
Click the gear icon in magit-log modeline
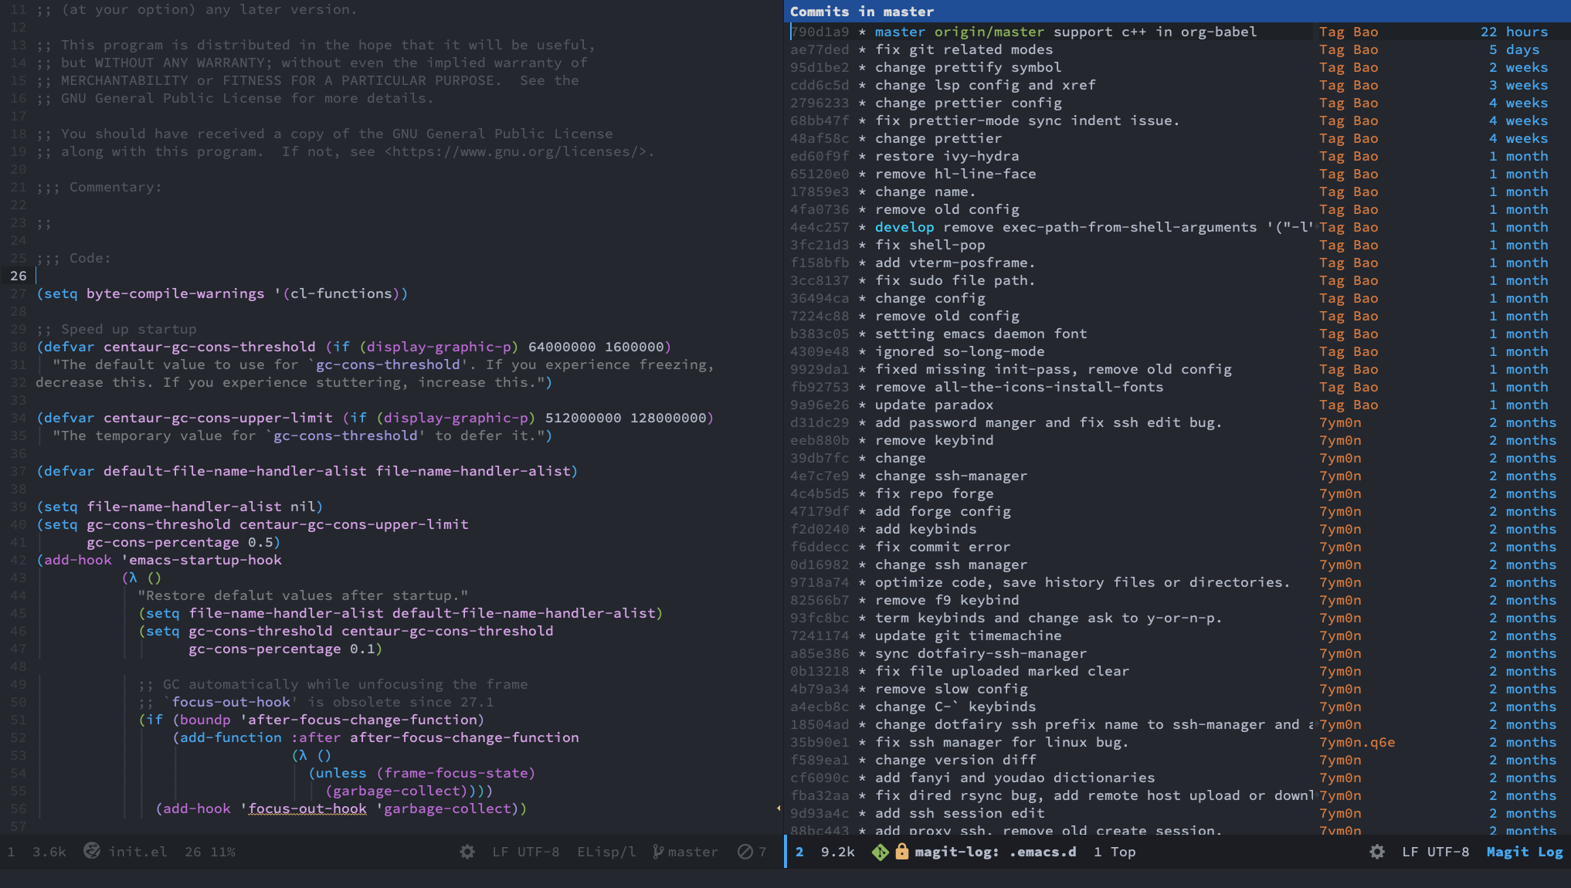[x=1376, y=852]
